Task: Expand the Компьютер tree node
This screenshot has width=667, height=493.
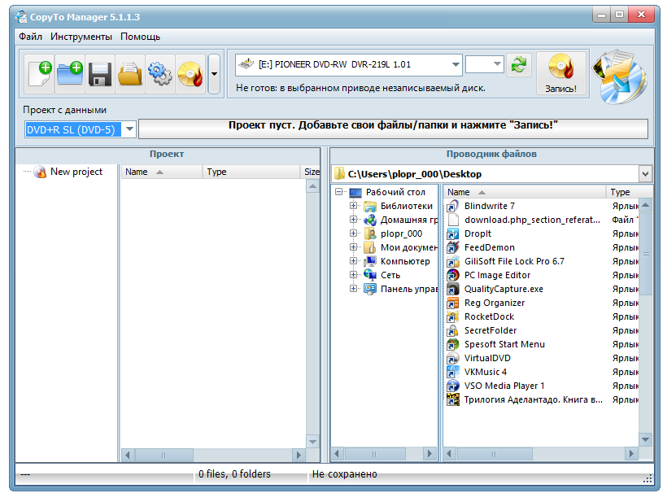Action: tap(353, 261)
